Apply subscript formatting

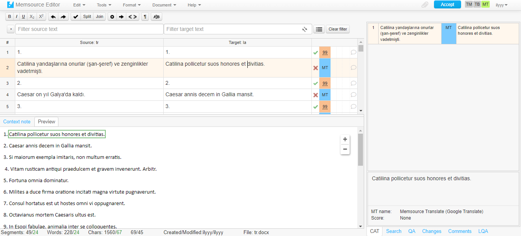coord(32,16)
